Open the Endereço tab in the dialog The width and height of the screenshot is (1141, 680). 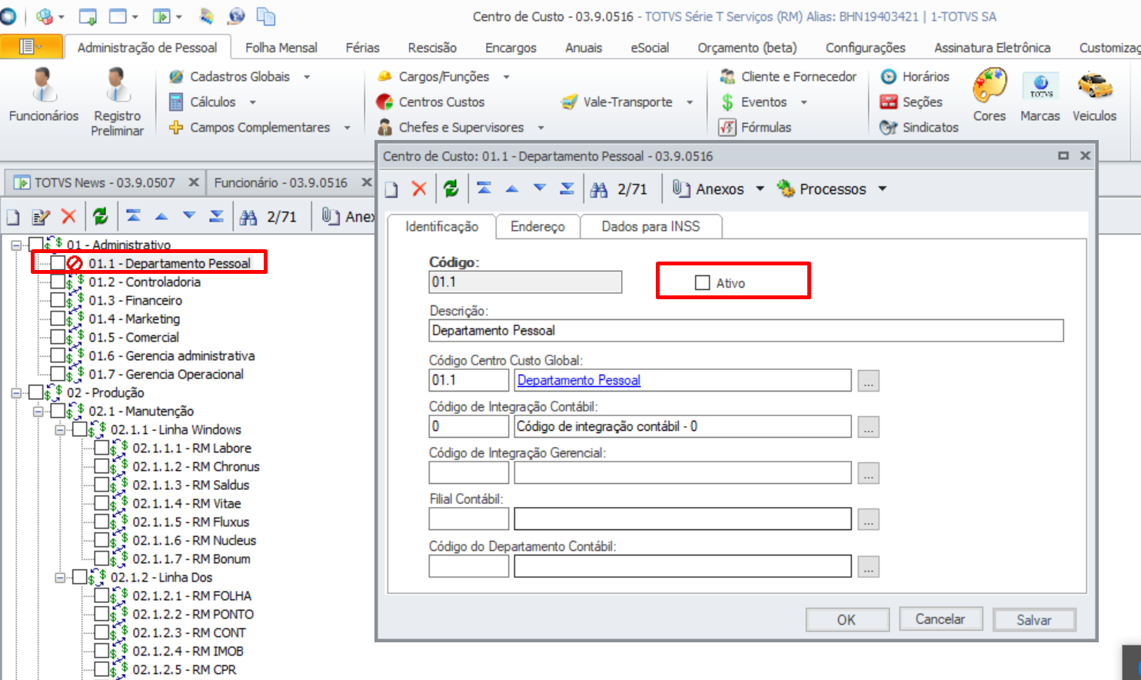pos(537,226)
